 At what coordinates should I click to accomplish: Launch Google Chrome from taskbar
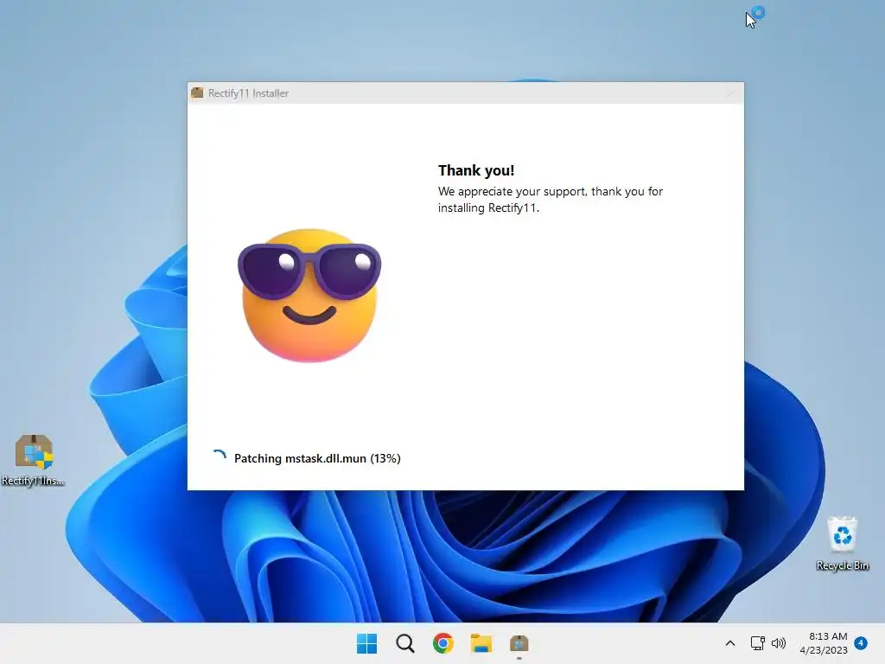pos(443,643)
